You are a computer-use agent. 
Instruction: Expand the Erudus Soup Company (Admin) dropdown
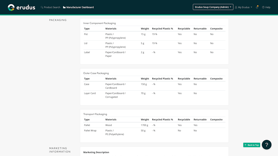click(213, 7)
